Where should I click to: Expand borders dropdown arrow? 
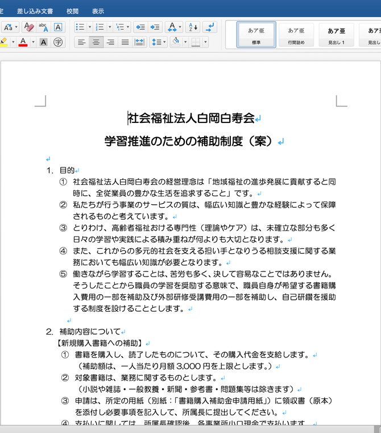[205, 42]
